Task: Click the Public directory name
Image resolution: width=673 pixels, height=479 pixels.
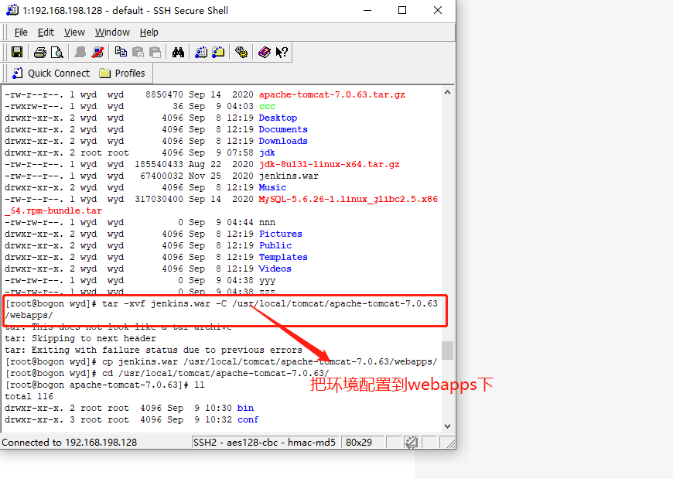Action: pyautogui.click(x=275, y=245)
